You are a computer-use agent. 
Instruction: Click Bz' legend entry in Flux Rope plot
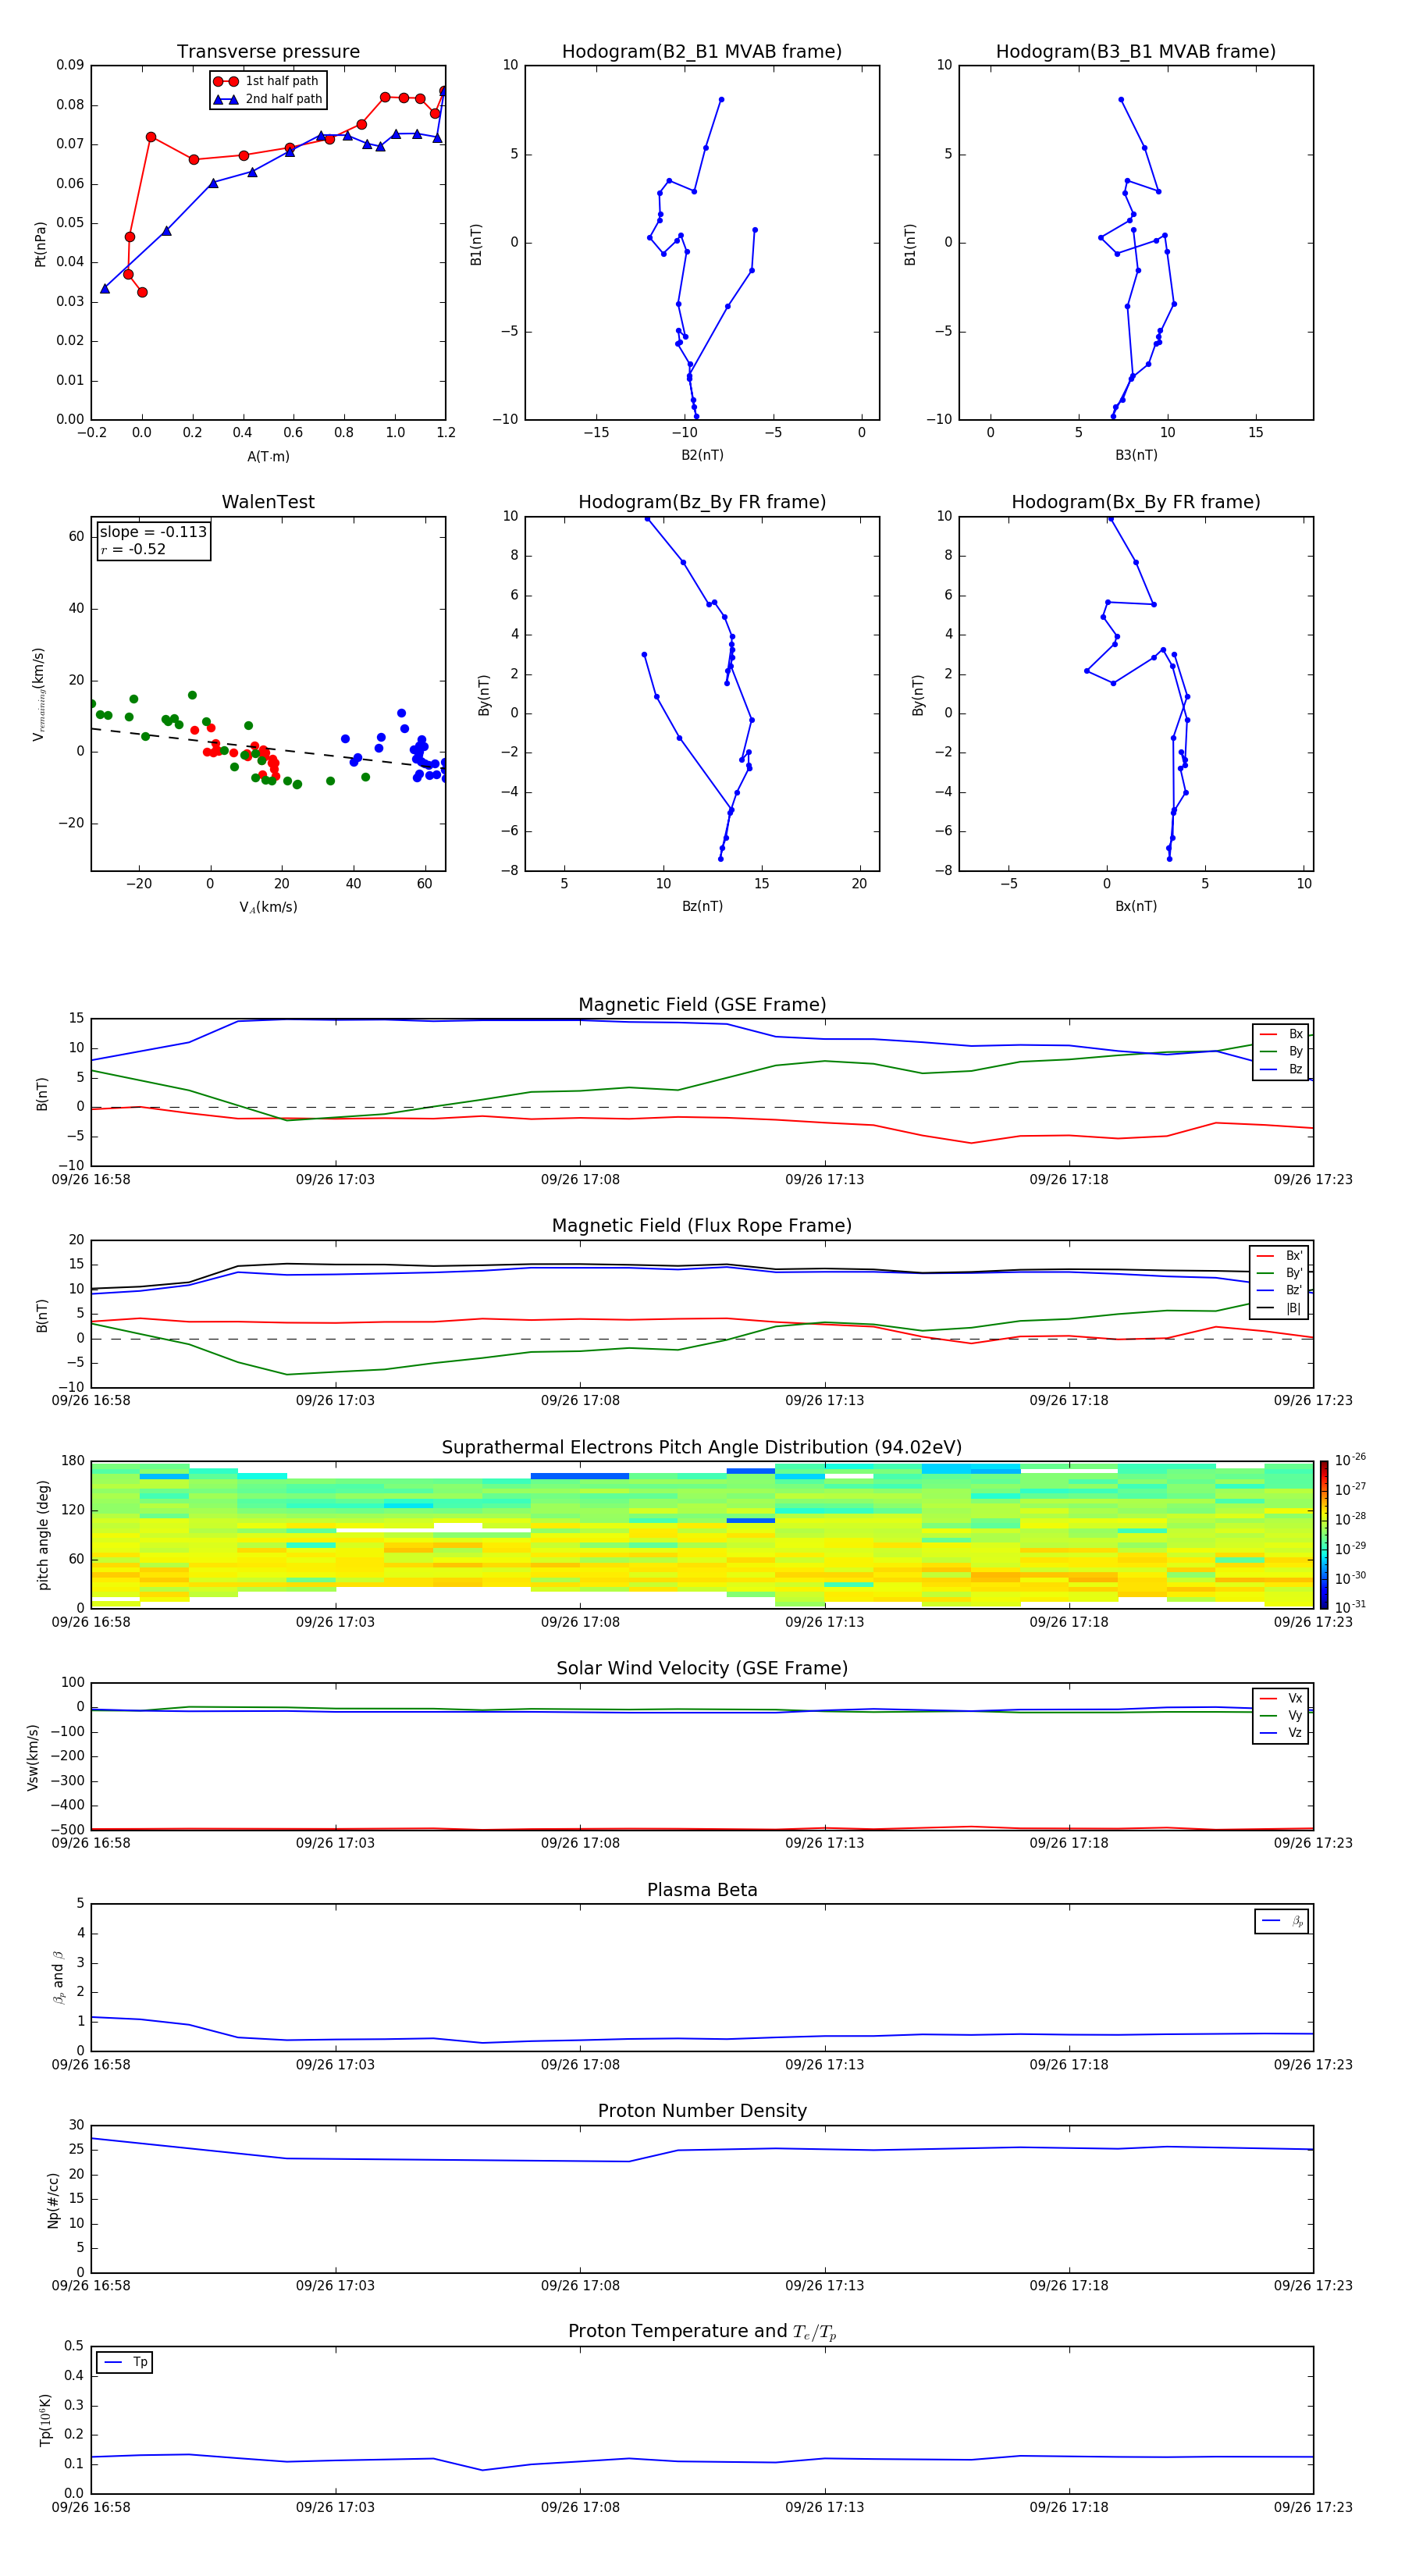tap(1280, 1290)
